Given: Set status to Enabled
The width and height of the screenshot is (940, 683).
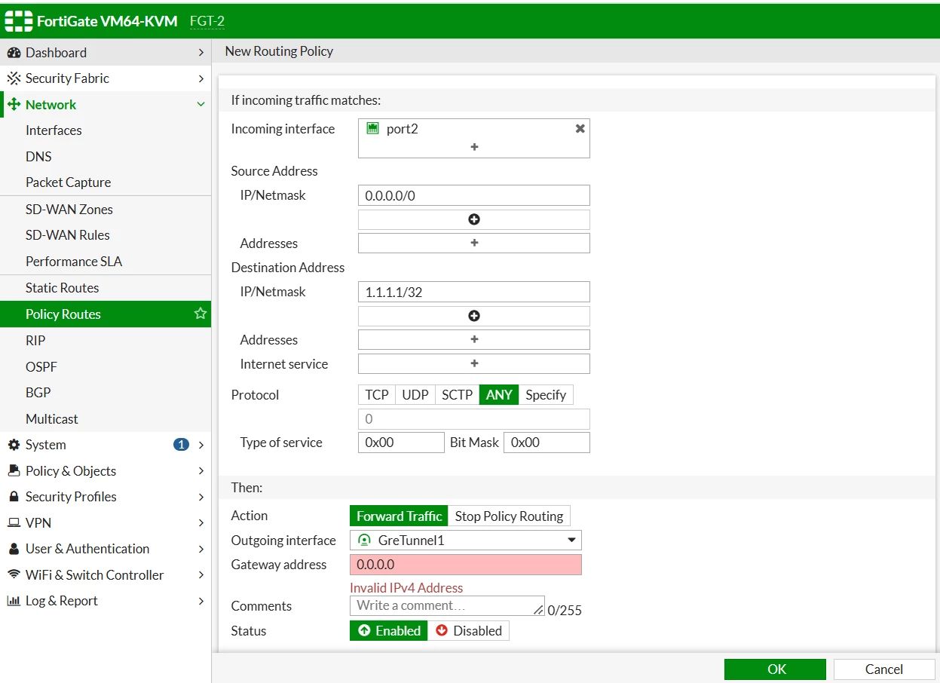Looking at the screenshot, I should (x=389, y=631).
